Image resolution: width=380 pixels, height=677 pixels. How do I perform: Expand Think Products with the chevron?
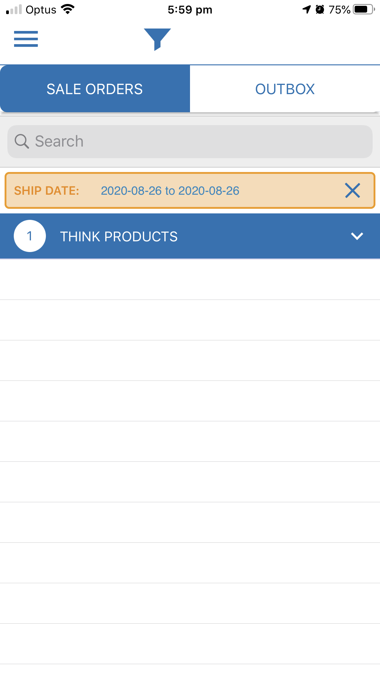pyautogui.click(x=357, y=236)
